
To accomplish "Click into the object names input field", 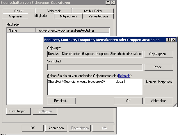I will click(95, 87).
